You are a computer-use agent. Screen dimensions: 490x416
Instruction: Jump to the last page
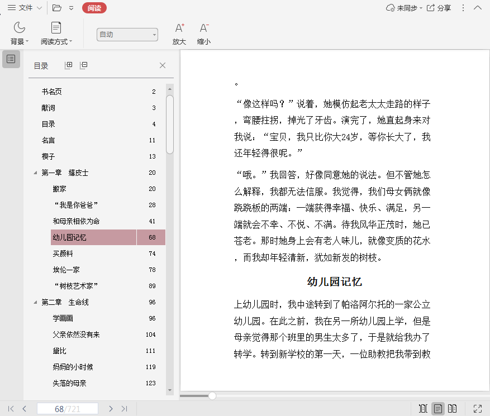(x=124, y=409)
